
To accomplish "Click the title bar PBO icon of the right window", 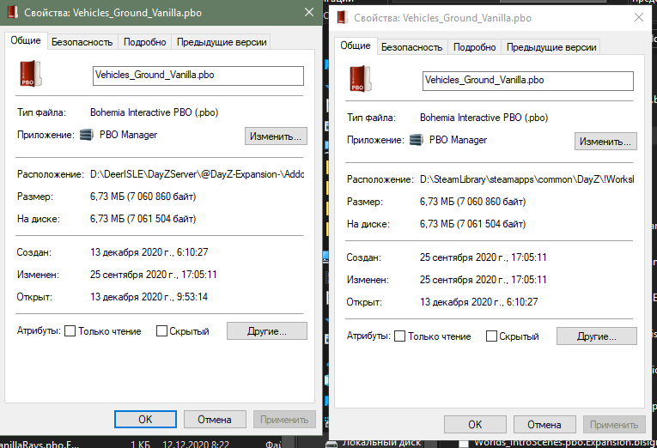I will (343, 17).
